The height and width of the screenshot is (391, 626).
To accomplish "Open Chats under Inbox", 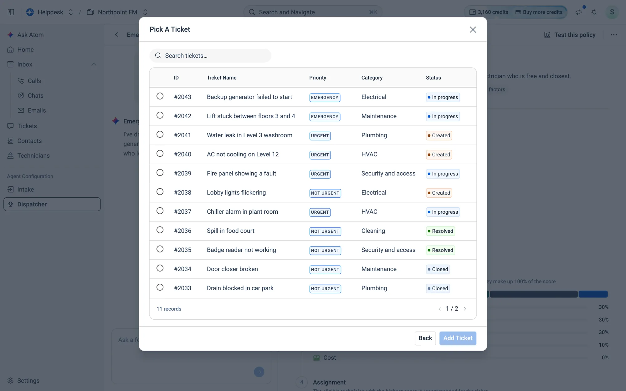I will coord(35,95).
